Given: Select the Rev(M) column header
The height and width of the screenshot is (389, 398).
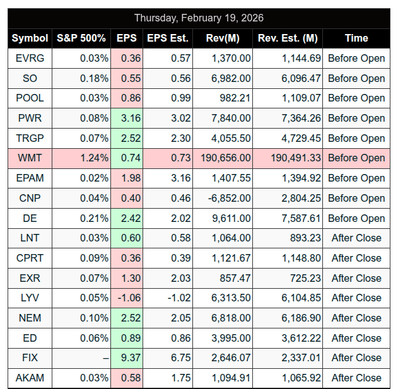Looking at the screenshot, I should tap(223, 38).
